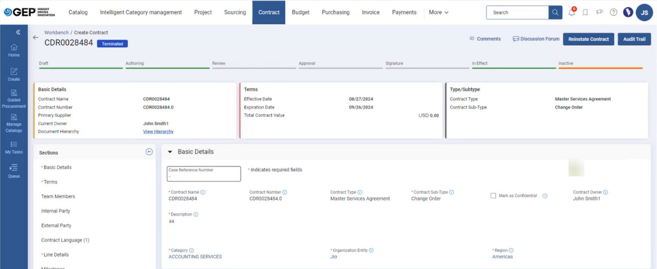Click the back arrow beside Workbench
This screenshot has height=269, width=657.
35,37
